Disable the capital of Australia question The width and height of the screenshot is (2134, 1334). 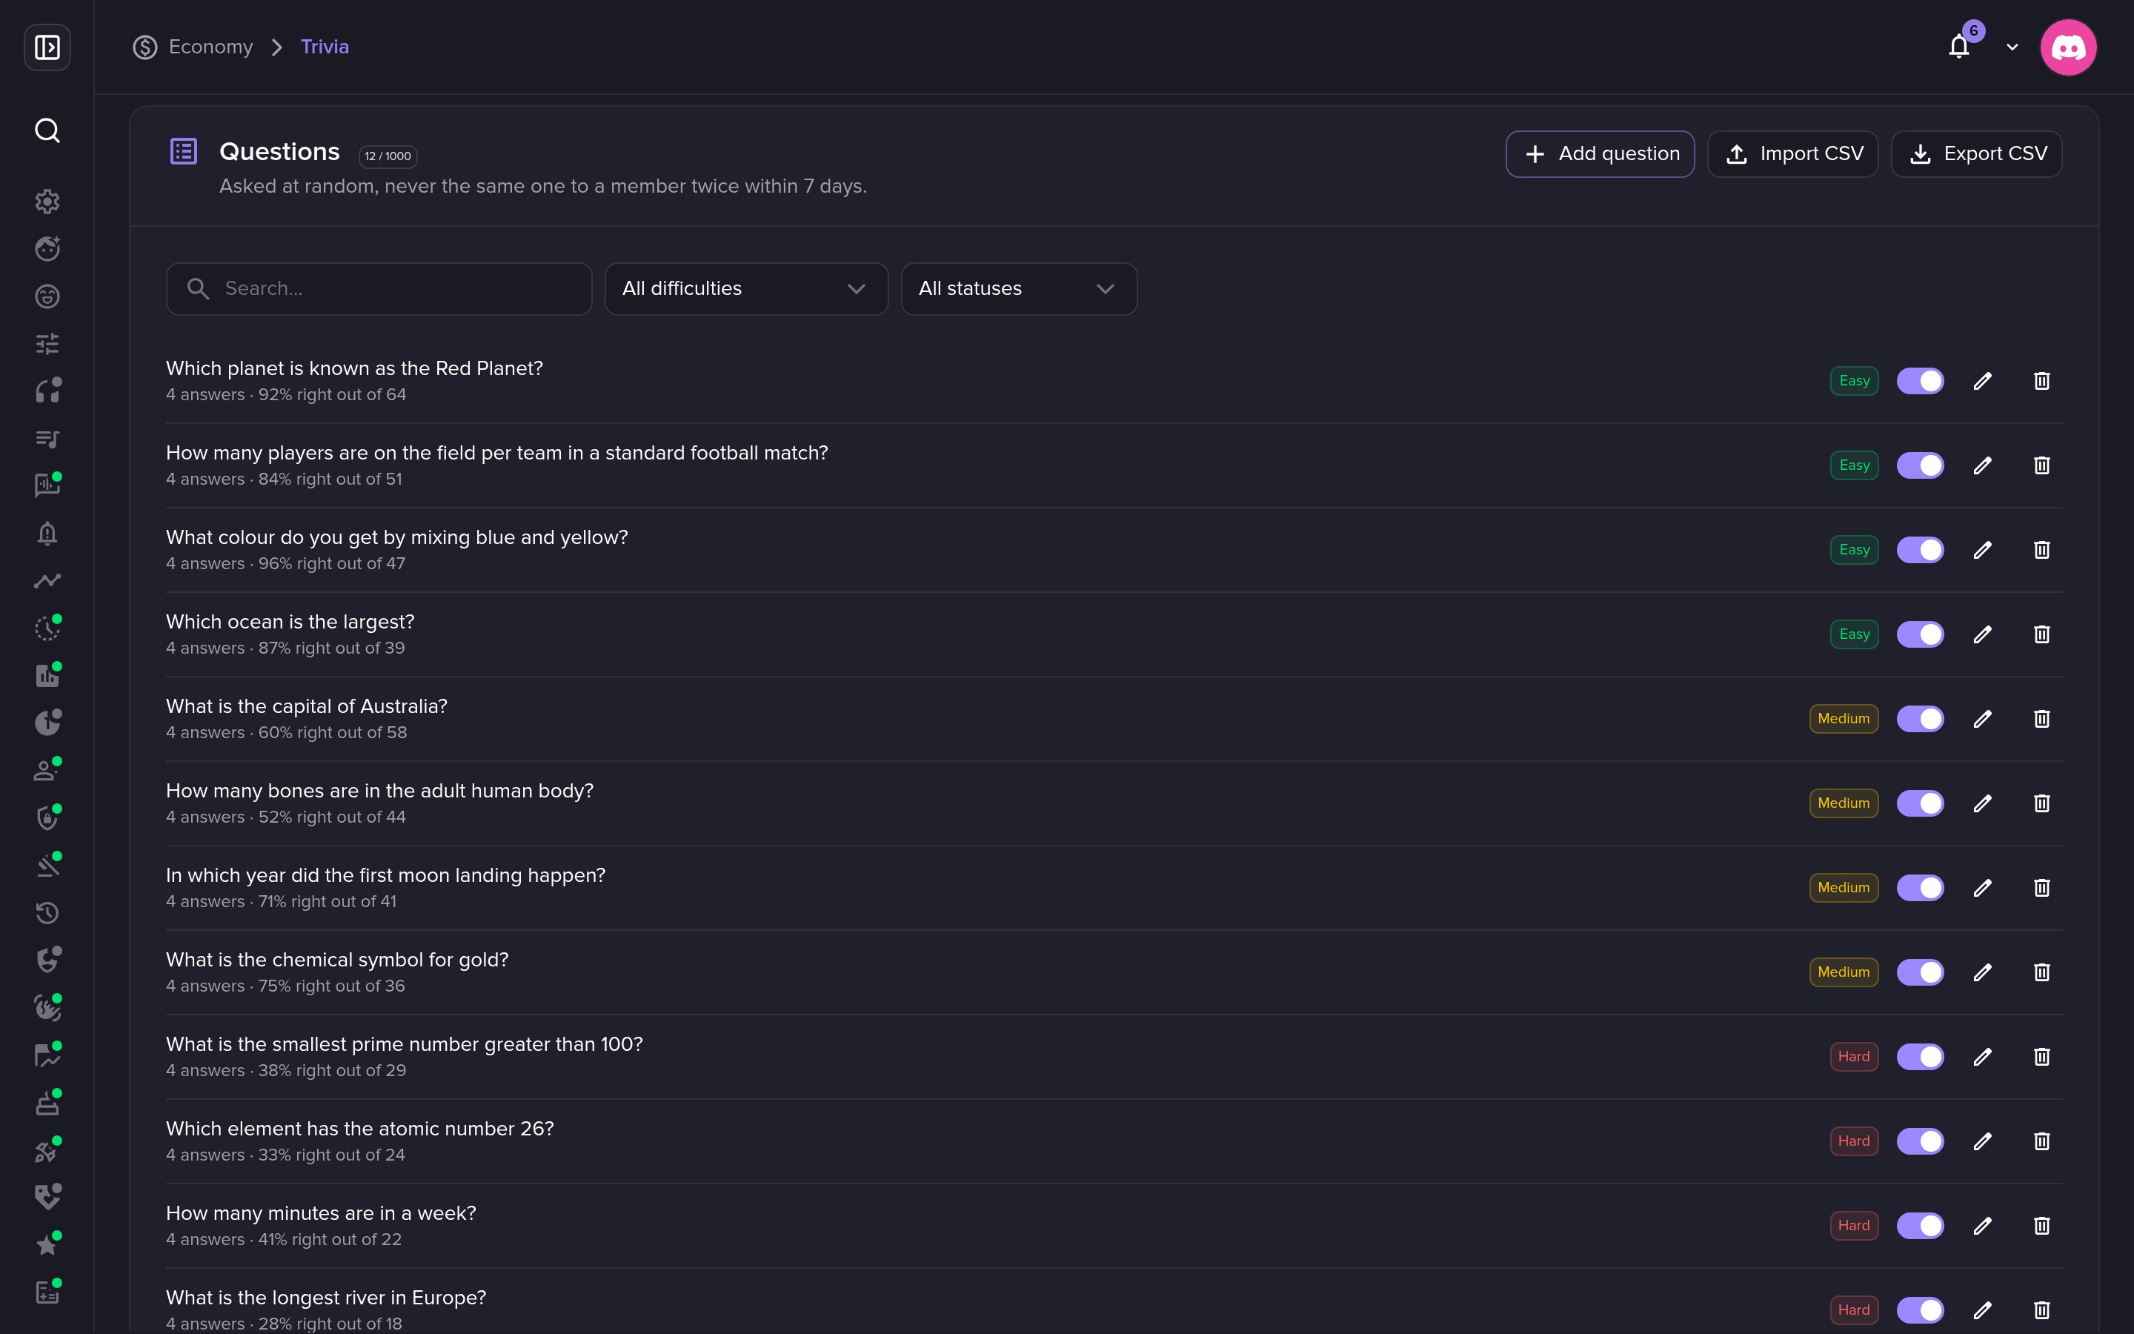(1920, 719)
